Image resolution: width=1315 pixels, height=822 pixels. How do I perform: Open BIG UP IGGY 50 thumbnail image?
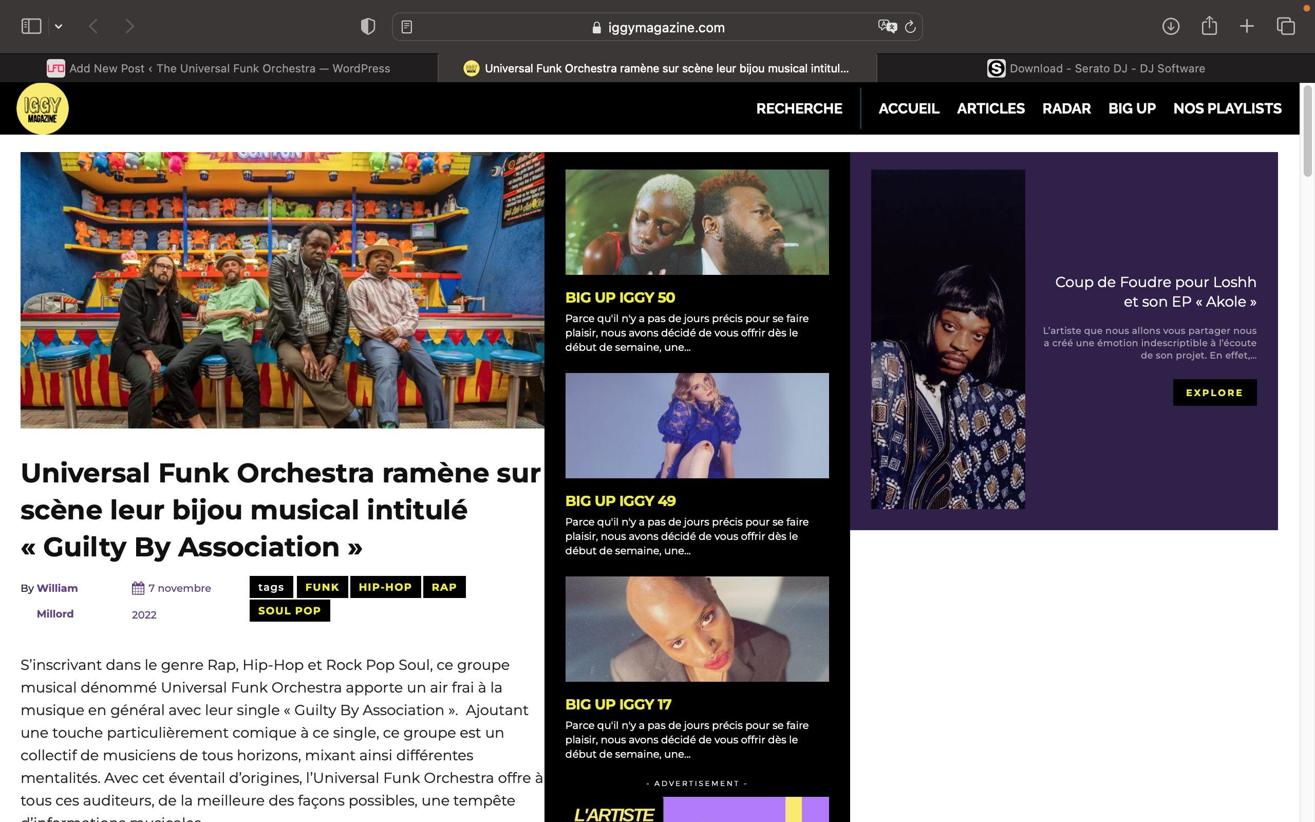697,222
